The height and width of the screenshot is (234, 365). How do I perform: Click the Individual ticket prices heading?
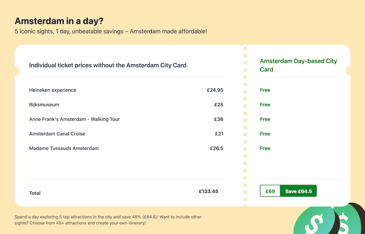pyautogui.click(x=108, y=65)
